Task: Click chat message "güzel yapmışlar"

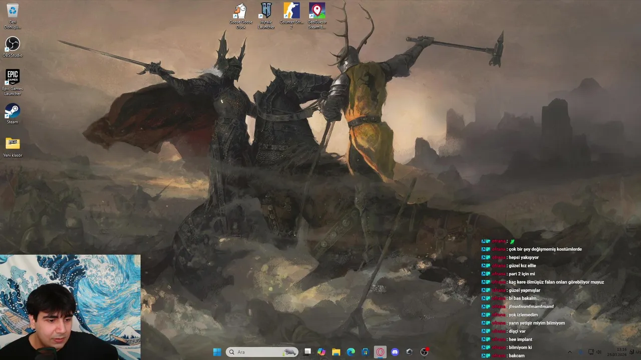Action: click(x=524, y=290)
